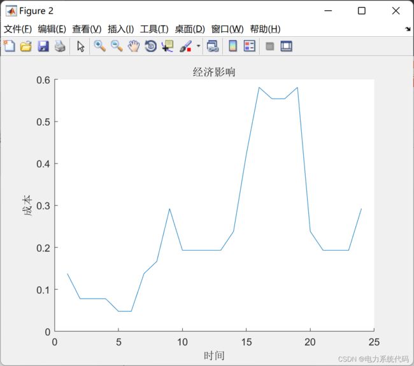Create a new figure with toolbar icon
This screenshot has height=366, width=414.
pos(10,46)
